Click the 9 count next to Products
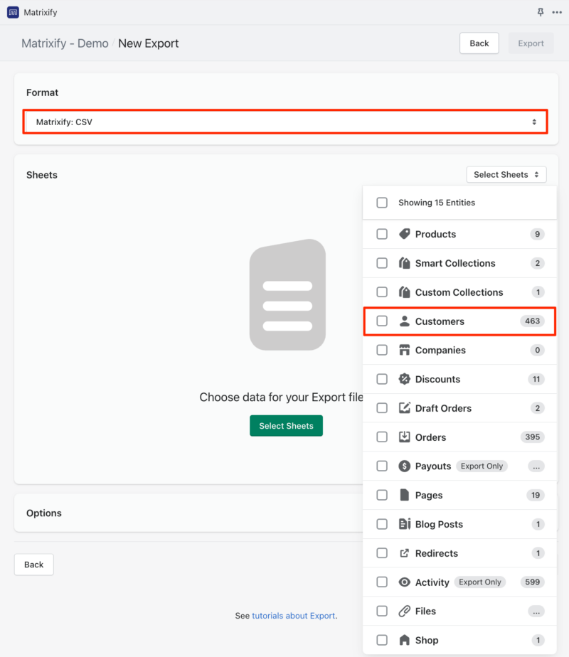The height and width of the screenshot is (657, 569). (x=537, y=234)
